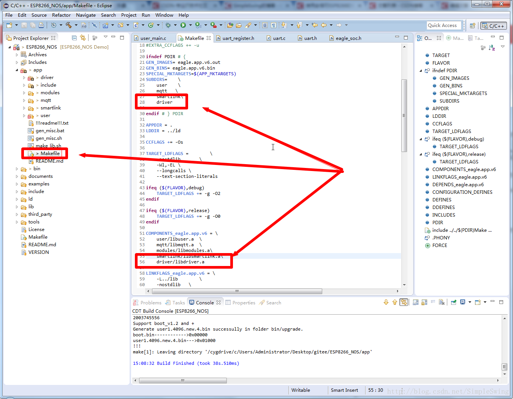Click the editor vertical scrollbar thumb
The image size is (513, 399).
[x=404, y=116]
